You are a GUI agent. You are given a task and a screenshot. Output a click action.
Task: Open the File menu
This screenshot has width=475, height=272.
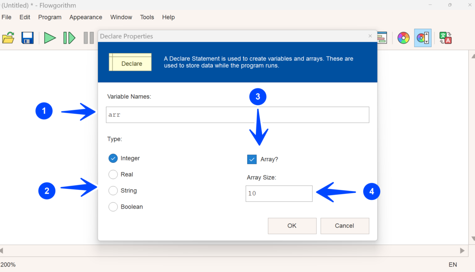coord(7,17)
